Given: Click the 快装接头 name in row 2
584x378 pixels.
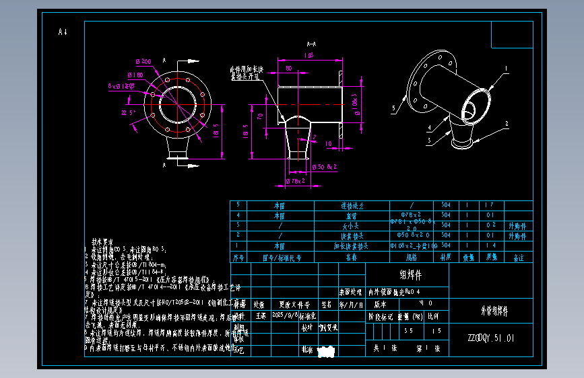Looking at the screenshot, I should 352,236.
